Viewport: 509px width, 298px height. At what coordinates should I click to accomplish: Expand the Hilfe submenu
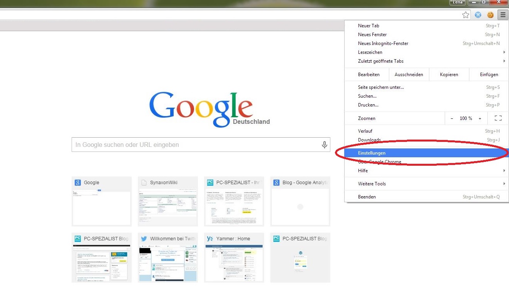[427, 171]
